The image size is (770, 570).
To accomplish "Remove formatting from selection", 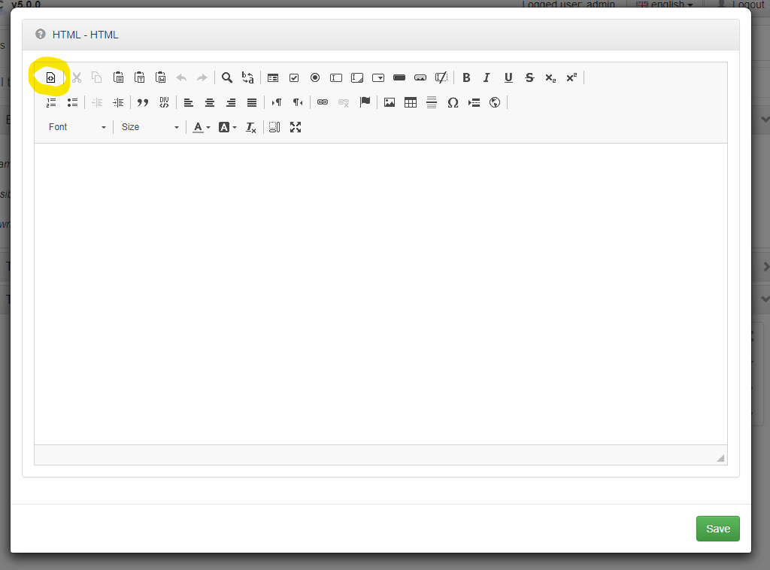I will [x=251, y=127].
